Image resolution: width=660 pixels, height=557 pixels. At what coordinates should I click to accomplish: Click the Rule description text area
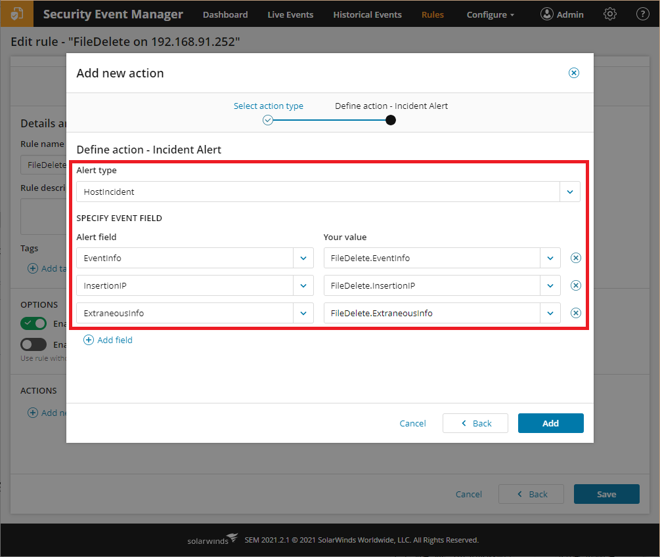click(44, 217)
